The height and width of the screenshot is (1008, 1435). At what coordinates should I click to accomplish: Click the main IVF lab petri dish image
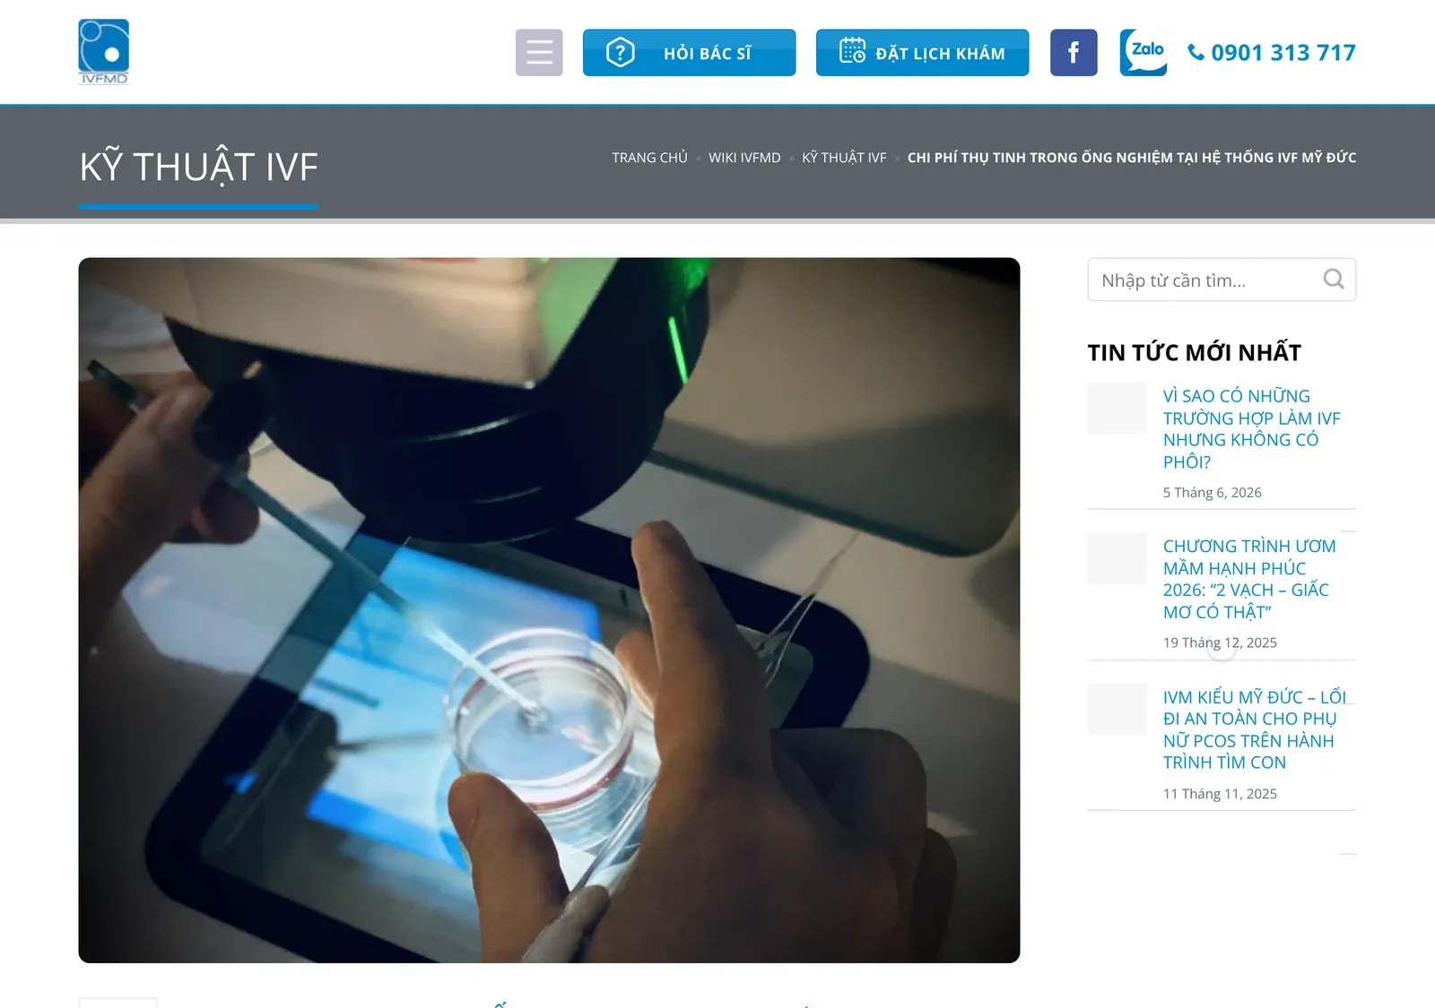coord(549,610)
